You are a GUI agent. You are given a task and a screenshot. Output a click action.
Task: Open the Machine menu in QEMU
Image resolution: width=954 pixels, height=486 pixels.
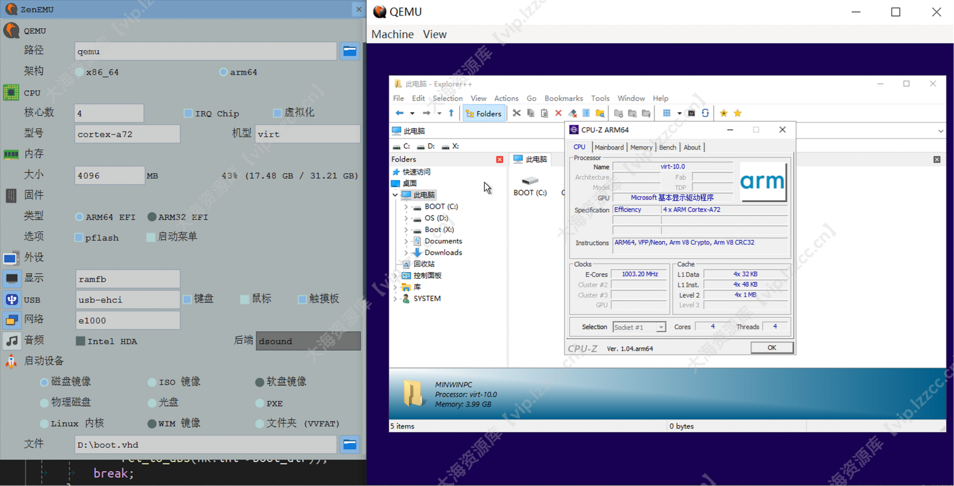click(392, 35)
